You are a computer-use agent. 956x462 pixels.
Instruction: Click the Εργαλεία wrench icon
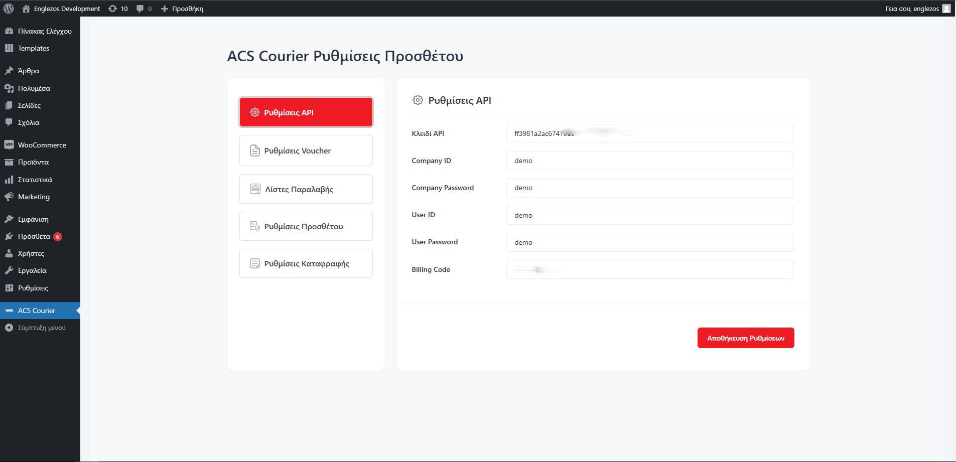click(x=9, y=270)
